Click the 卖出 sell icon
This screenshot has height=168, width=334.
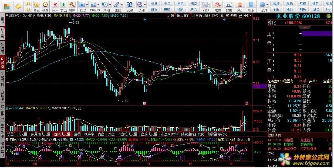click(x=63, y=6)
